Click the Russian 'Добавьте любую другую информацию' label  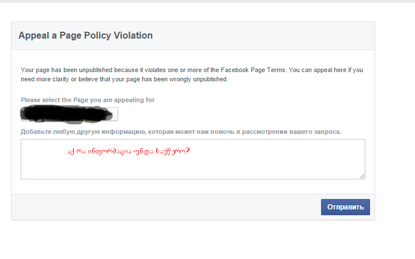[x=181, y=132]
